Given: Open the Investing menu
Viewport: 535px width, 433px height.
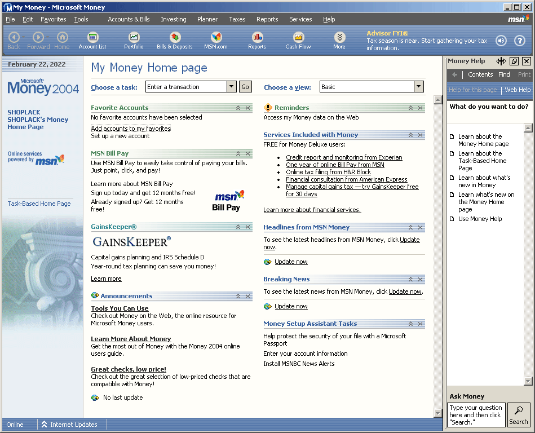Looking at the screenshot, I should pos(174,19).
